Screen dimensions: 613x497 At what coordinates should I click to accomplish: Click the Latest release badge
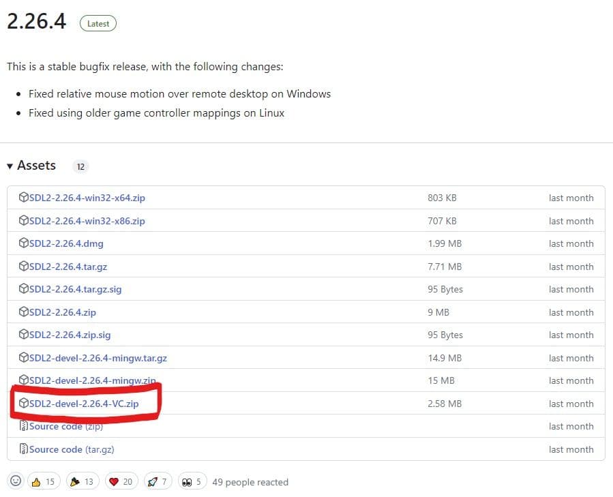coord(98,23)
